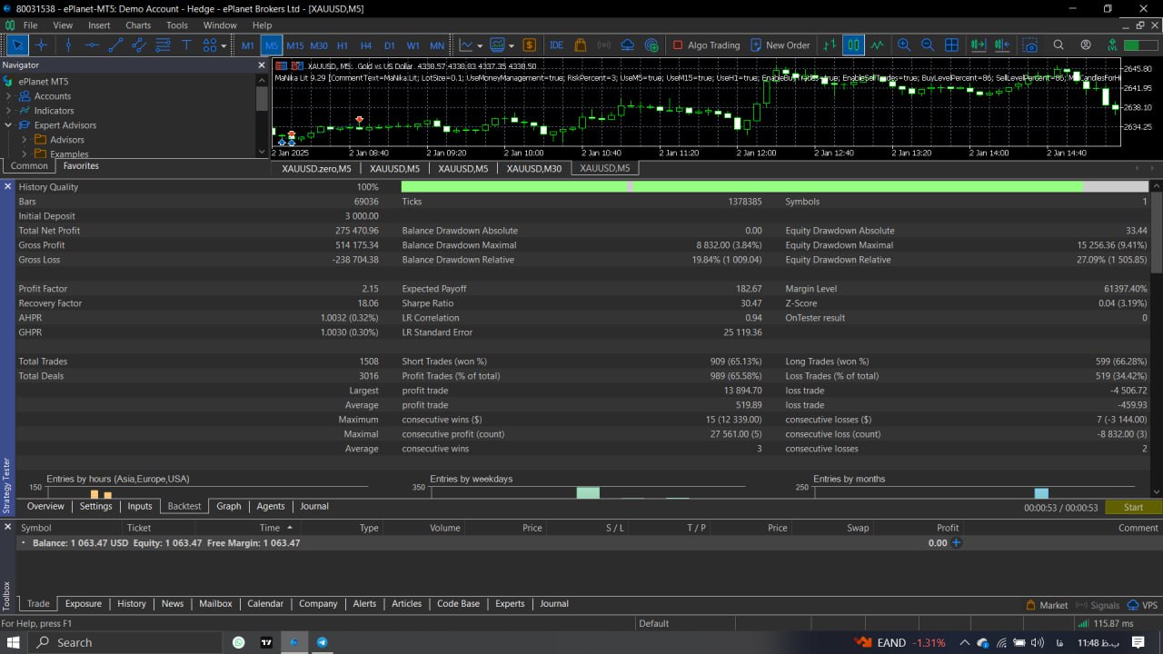Switch chart to line chart style

(x=877, y=45)
